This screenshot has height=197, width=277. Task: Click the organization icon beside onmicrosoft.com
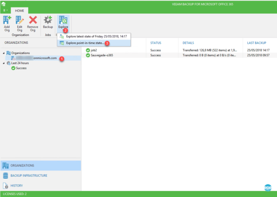[13, 58]
